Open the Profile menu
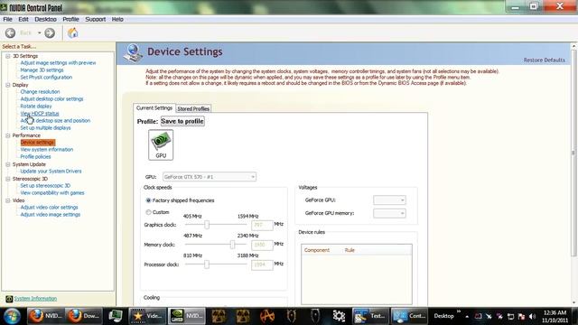578x325 pixels. point(70,19)
